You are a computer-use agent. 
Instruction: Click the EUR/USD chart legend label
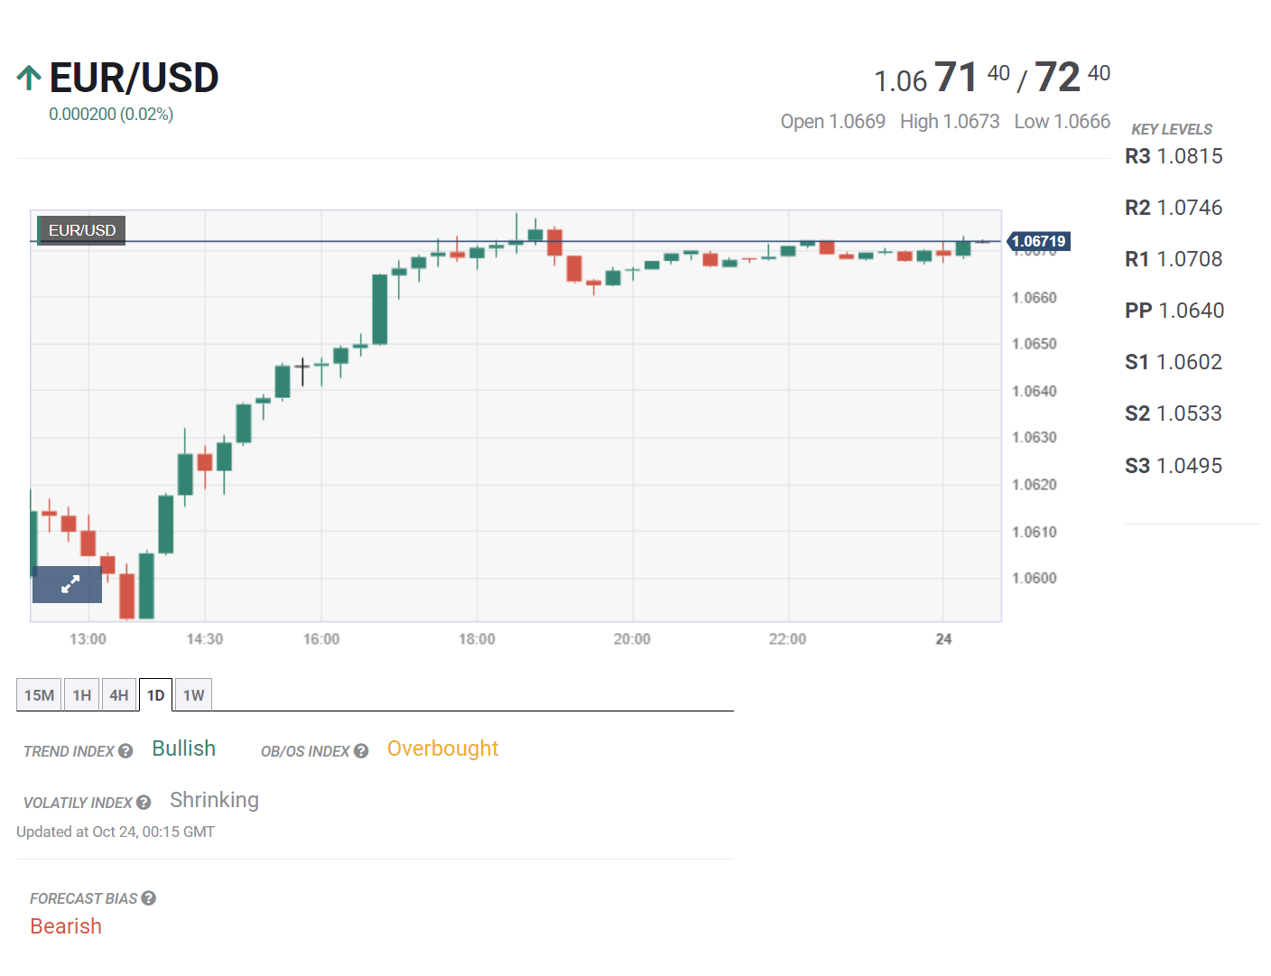pos(81,230)
